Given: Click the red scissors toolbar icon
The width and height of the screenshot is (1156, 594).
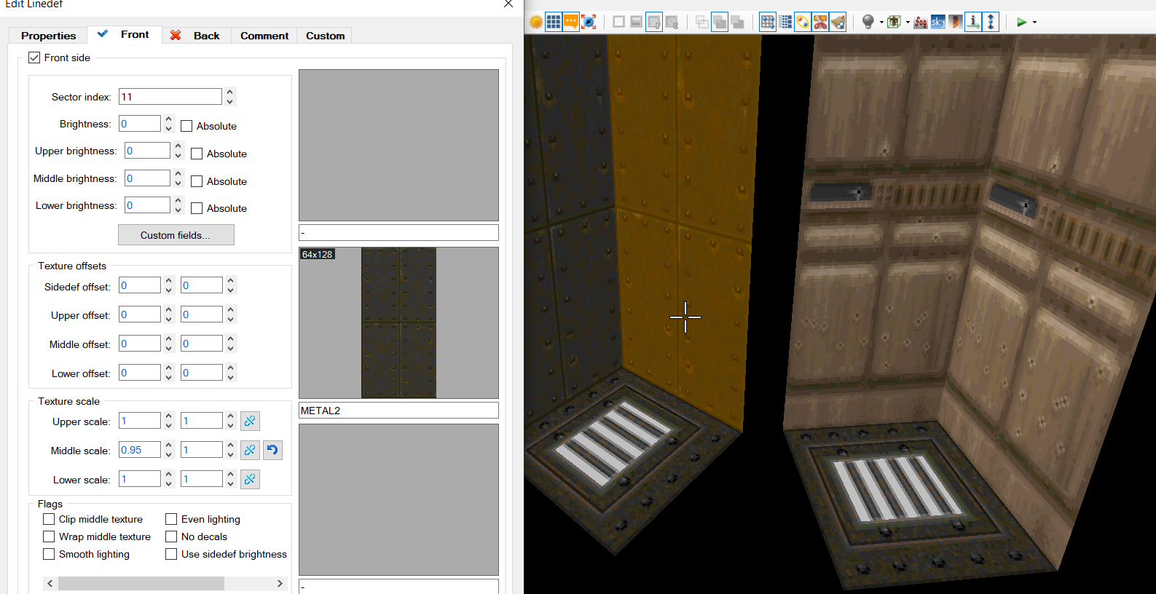Looking at the screenshot, I should (820, 22).
